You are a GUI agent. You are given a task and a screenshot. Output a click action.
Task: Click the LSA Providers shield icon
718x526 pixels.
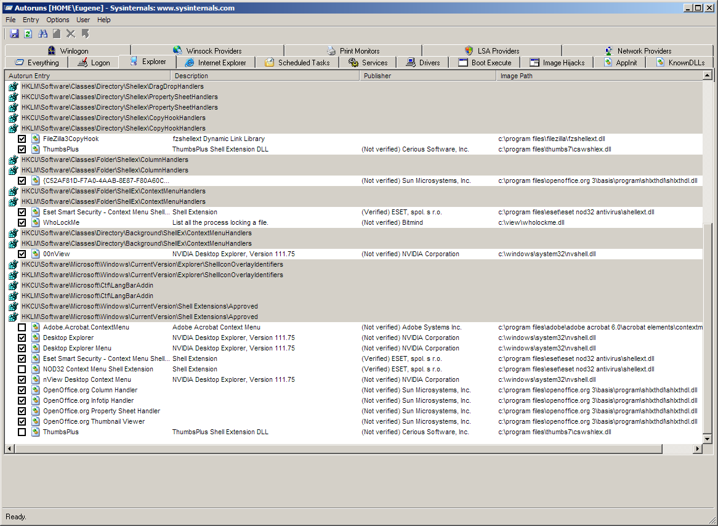tap(469, 51)
